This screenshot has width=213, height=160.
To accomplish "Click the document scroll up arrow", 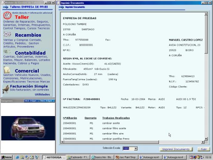I will (206, 14).
